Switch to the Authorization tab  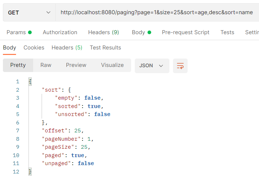point(60,32)
